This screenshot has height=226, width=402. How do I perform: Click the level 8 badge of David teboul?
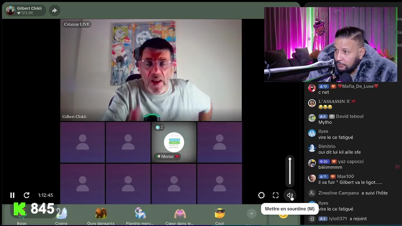pos(323,116)
